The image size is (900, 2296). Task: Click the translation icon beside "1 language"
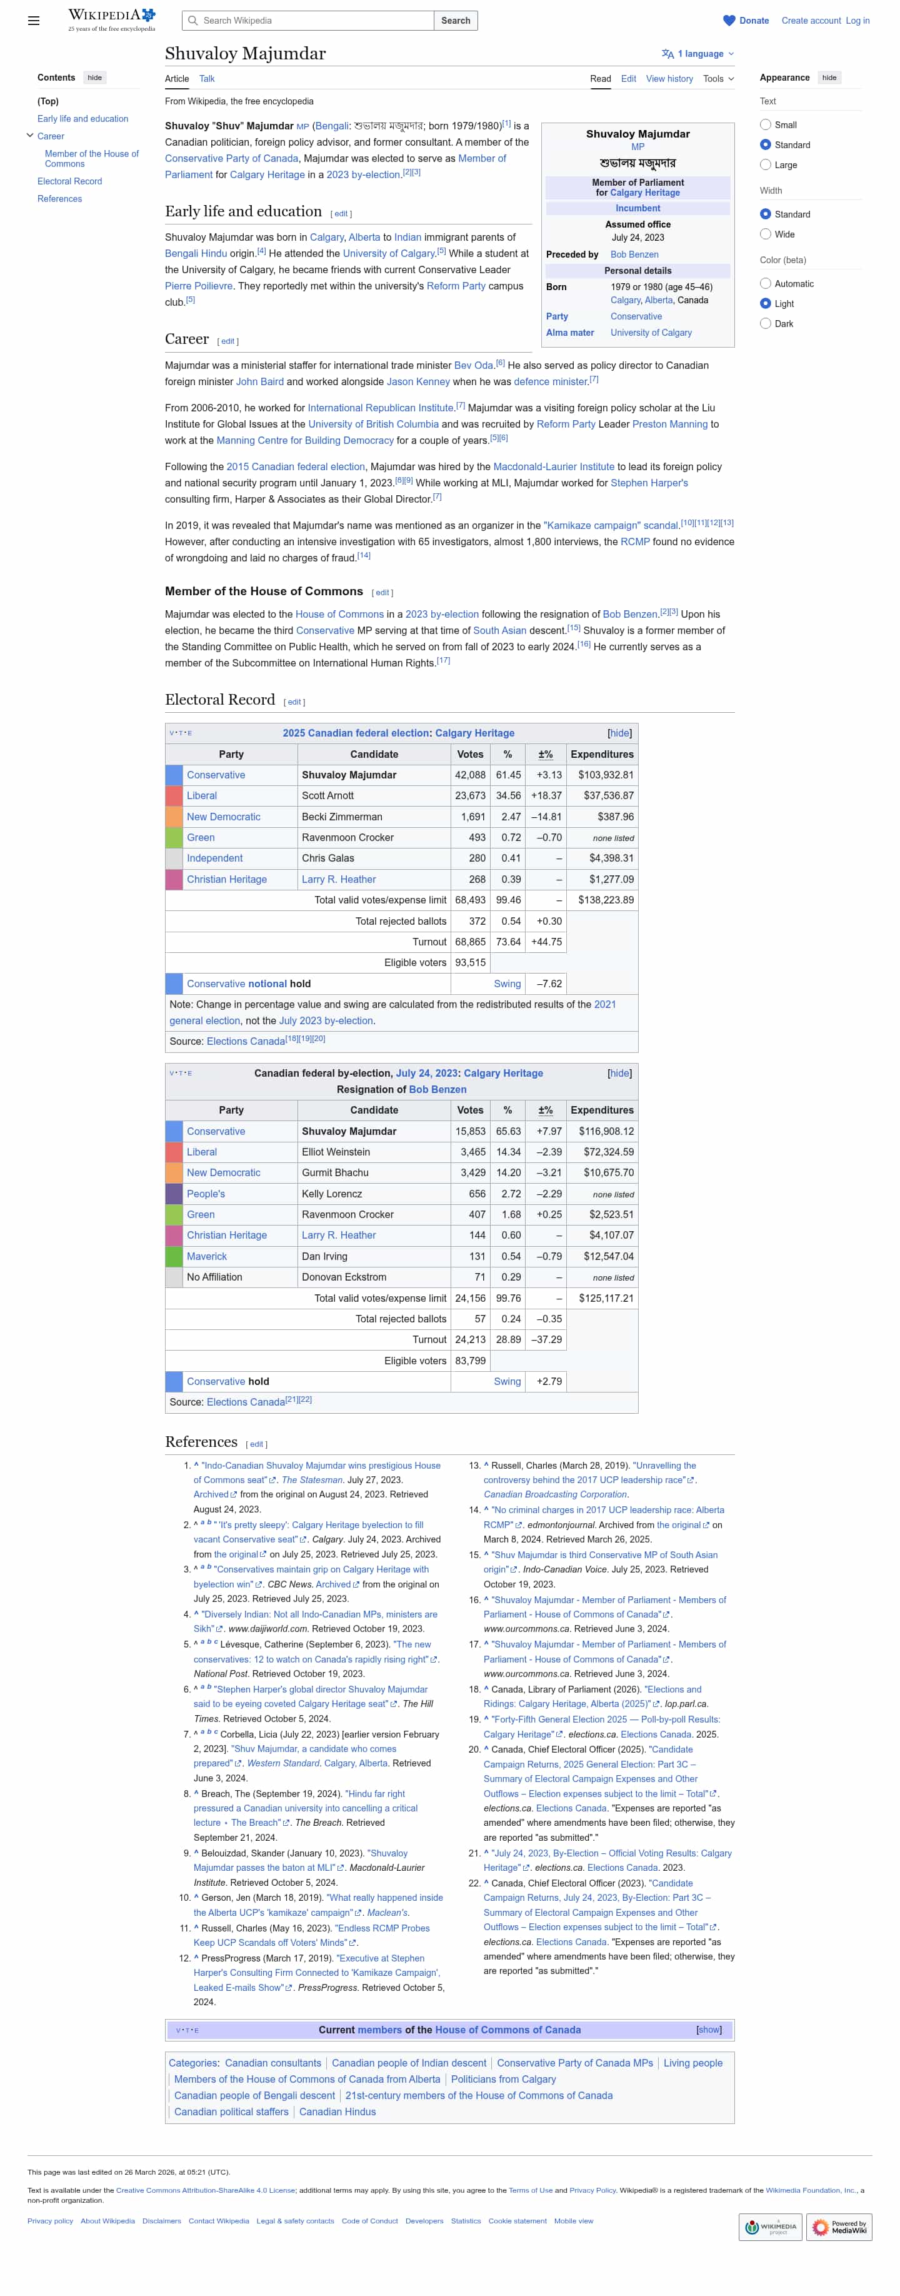667,54
